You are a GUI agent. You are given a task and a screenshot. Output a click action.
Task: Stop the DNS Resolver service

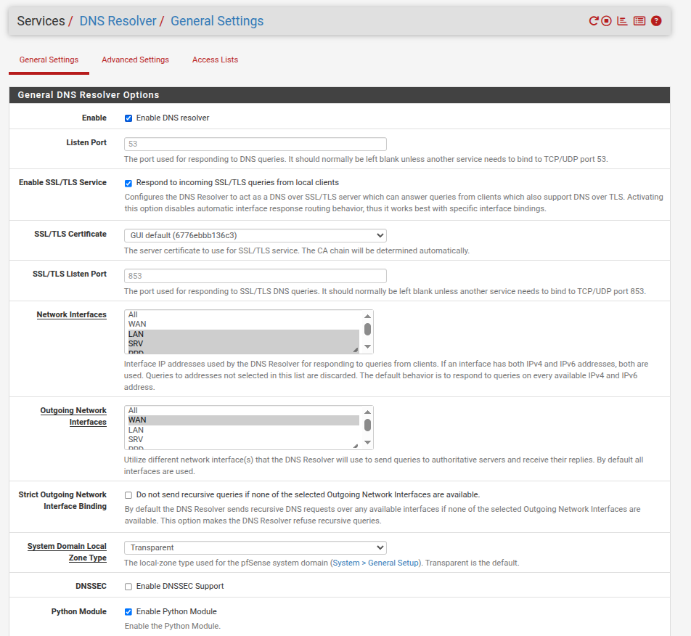[606, 21]
